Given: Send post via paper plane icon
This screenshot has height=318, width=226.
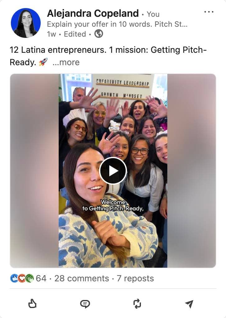Looking at the screenshot, I should pyautogui.click(x=189, y=304).
